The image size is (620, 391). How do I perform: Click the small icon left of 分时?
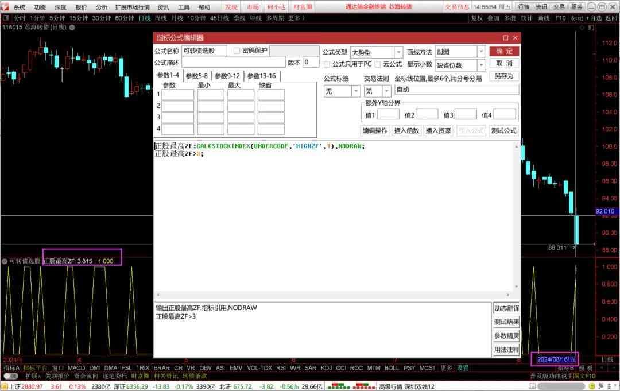tap(6, 18)
